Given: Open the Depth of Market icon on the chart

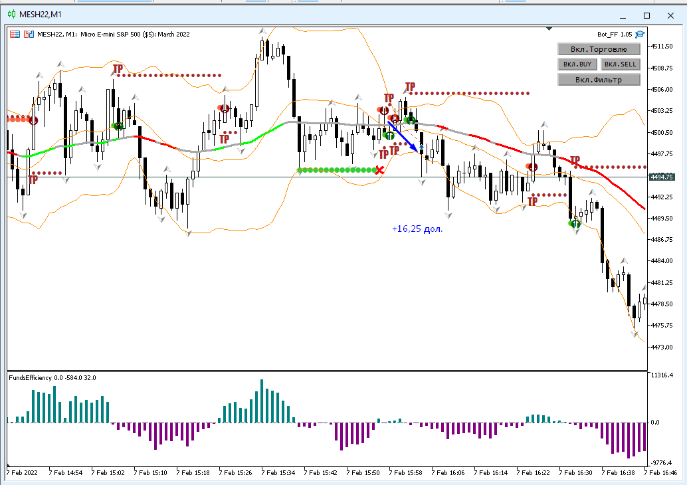Looking at the screenshot, I should (x=15, y=34).
